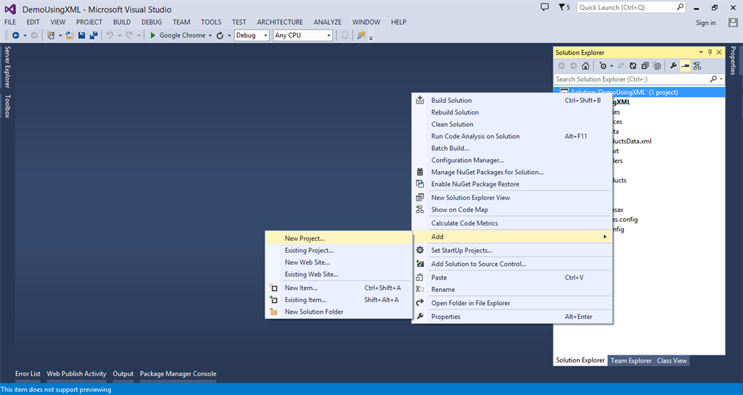Open the Navigate Backward history dropdown arrow
Screen dimensions: 743x395
click(25, 36)
